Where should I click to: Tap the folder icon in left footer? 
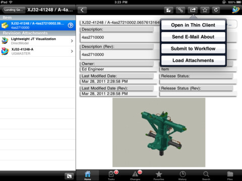pyautogui.click(x=69, y=176)
